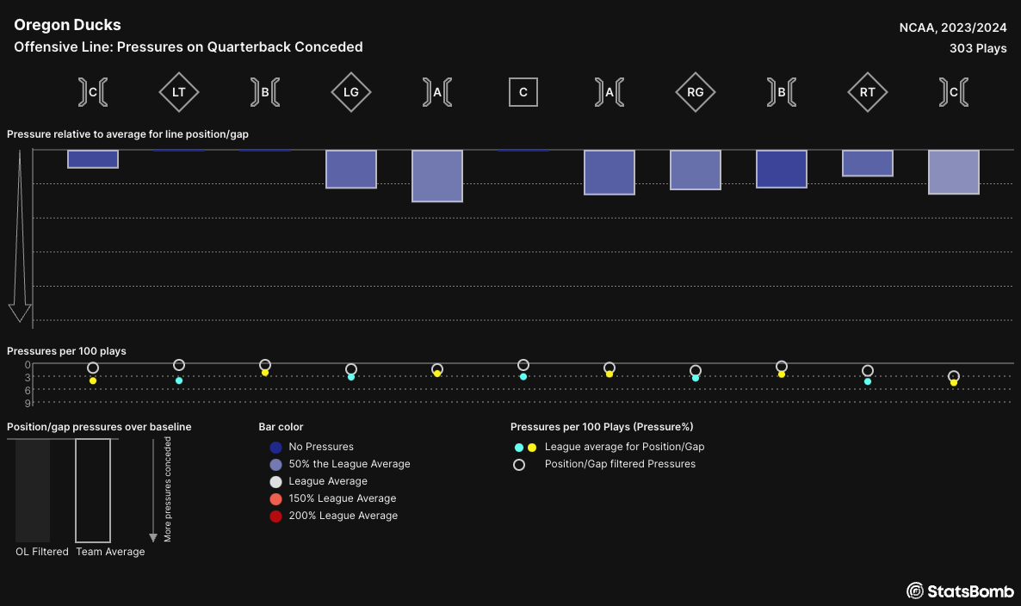This screenshot has height=606, width=1021.
Task: Click the cyan dot marker below RT
Action: point(867,381)
